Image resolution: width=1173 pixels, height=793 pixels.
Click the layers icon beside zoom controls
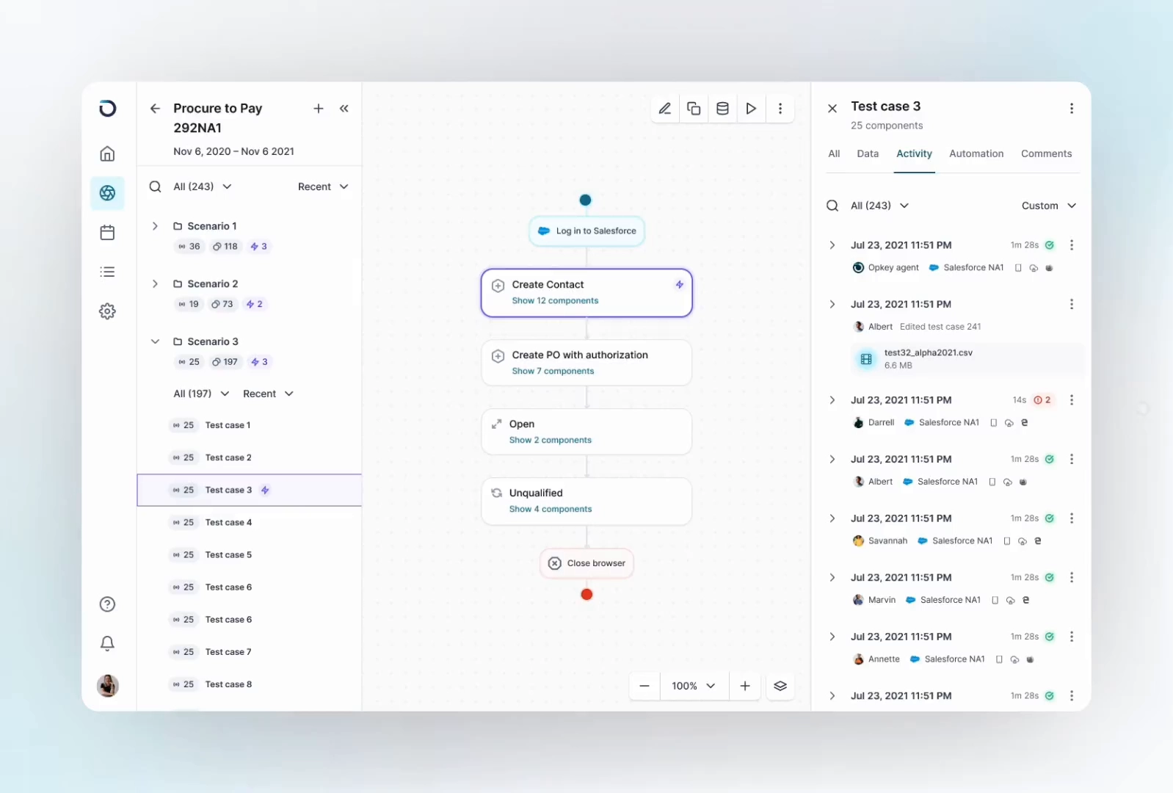pos(780,686)
